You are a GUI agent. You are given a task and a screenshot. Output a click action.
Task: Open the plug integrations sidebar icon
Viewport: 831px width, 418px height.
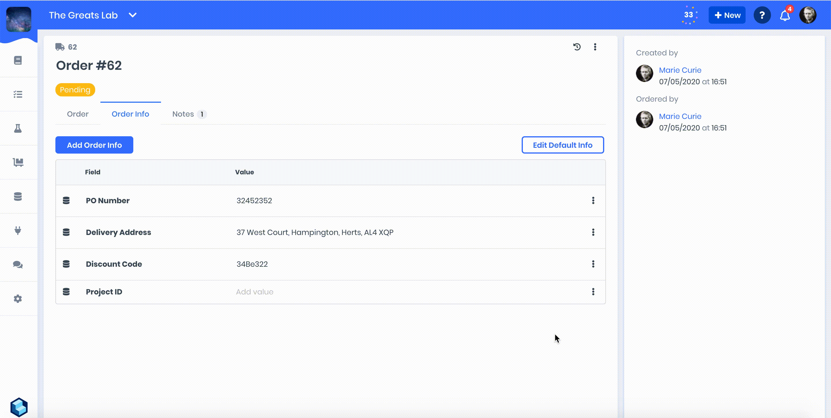[x=18, y=230]
